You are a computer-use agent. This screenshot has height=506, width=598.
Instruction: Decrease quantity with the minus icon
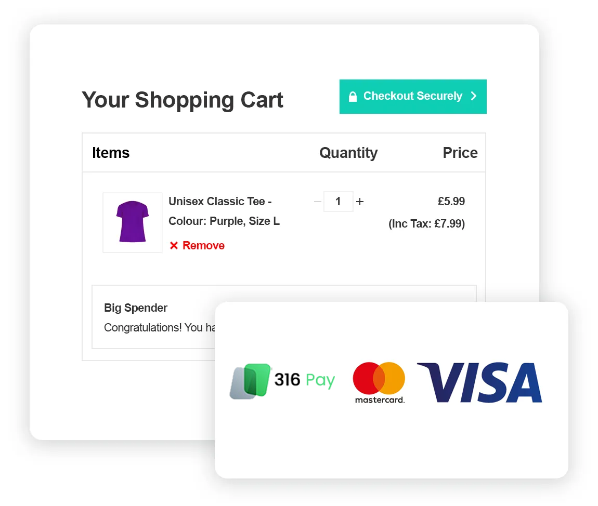(318, 201)
